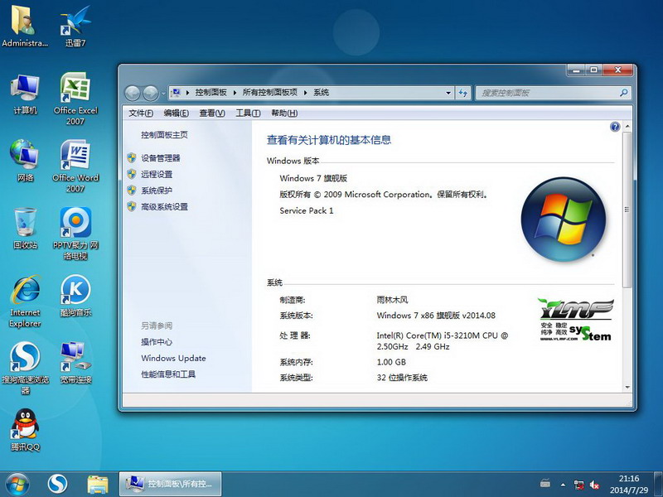The width and height of the screenshot is (663, 497).
Task: Click the scrollbar down arrow
Action: 627,387
